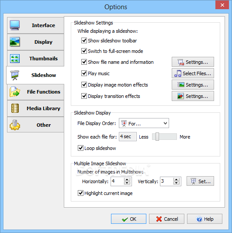Image resolution: width=232 pixels, height=233 pixels.
Task: Click the 4 sec duration field
Action: [128, 136]
